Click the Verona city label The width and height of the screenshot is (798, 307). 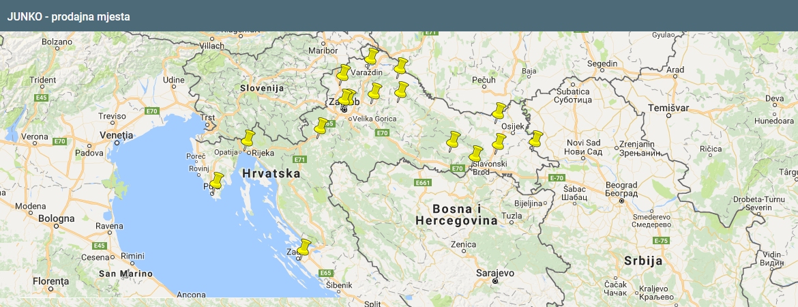pos(35,136)
